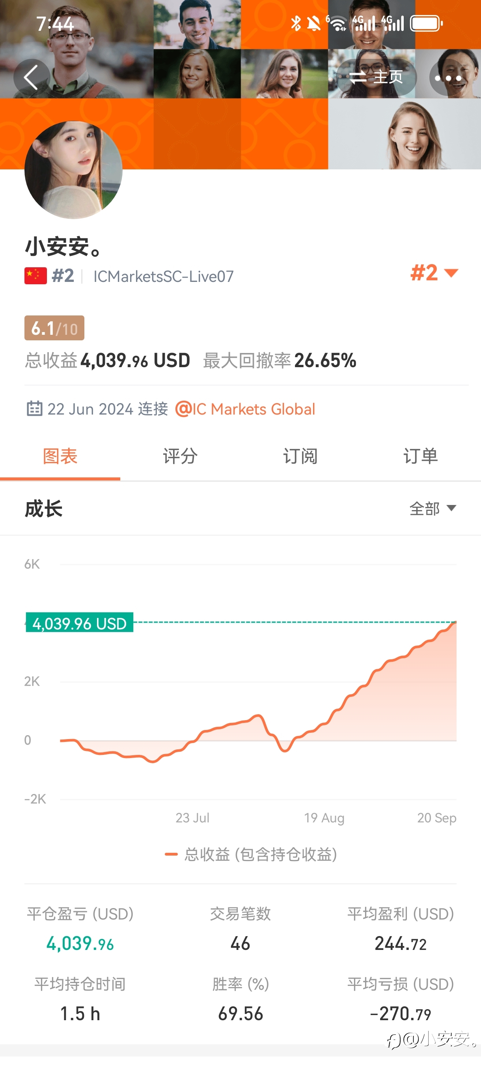Tap the Wi-Fi icon in status bar
This screenshot has height=1066, width=481.
(339, 24)
